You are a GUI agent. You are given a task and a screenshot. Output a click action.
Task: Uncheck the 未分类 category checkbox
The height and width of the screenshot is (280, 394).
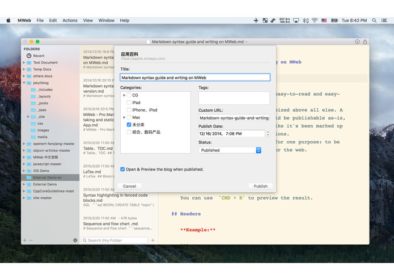click(x=129, y=125)
